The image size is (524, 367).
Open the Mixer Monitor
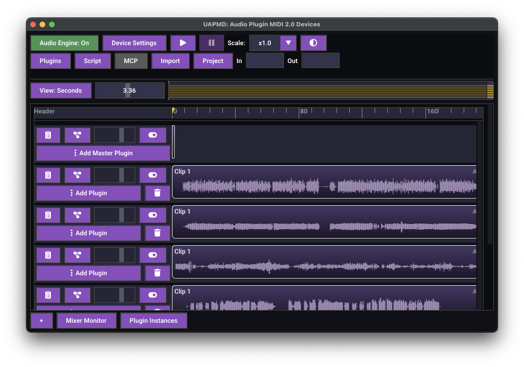pyautogui.click(x=86, y=320)
